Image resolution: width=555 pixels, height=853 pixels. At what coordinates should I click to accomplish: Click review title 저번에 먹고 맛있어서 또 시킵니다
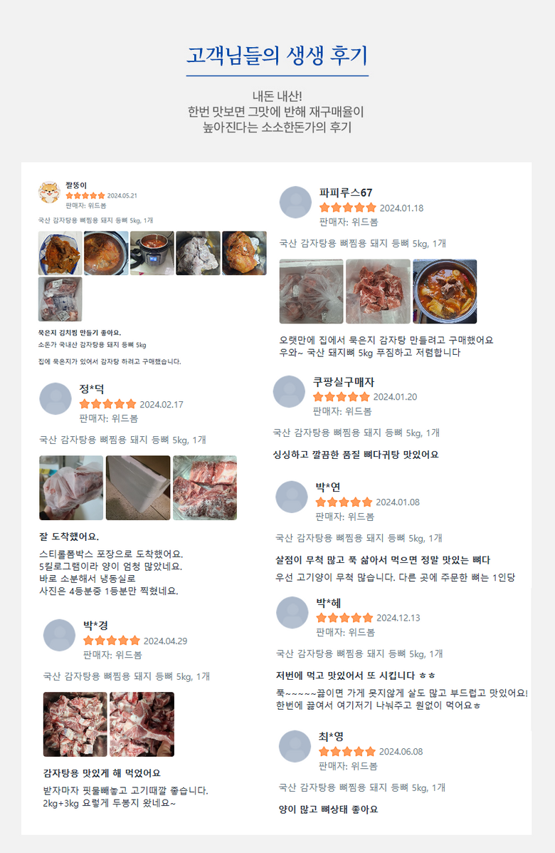[345, 675]
